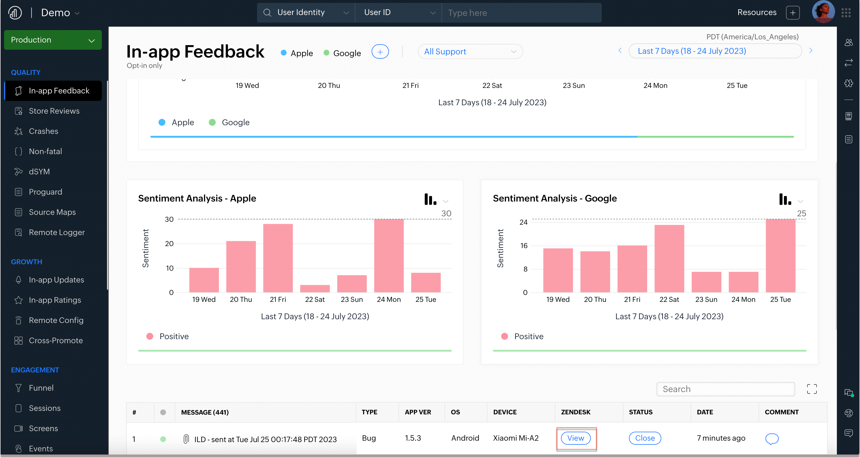This screenshot has height=458, width=860.
Task: Click the Close status button in row 1
Action: pyautogui.click(x=645, y=438)
